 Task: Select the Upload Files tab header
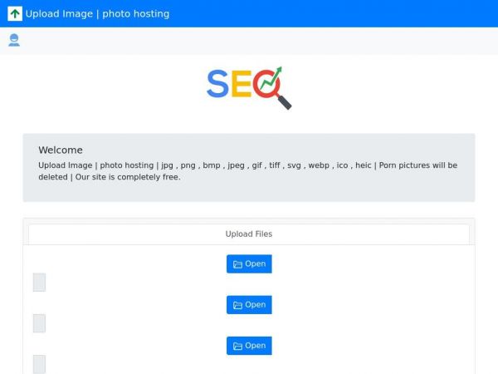coord(249,234)
